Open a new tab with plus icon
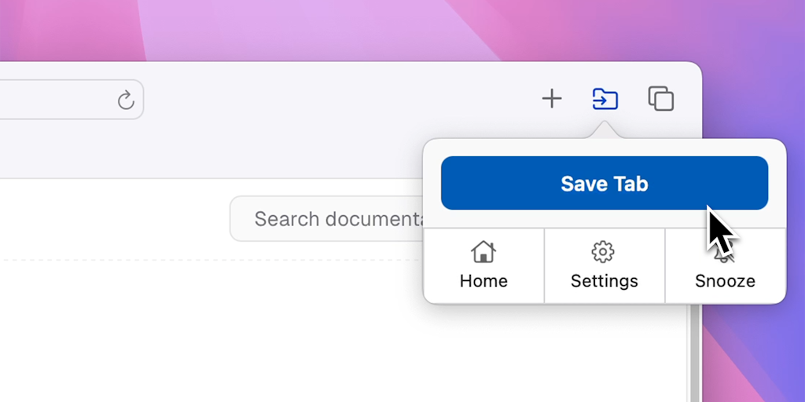The image size is (805, 402). 552,99
